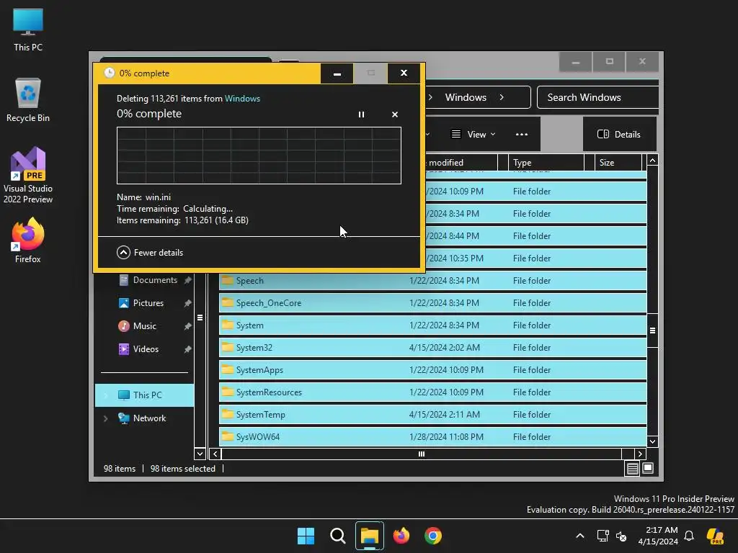Select the Speech_OneCore folder
Viewport: 738px width, 553px height.
coord(432,303)
